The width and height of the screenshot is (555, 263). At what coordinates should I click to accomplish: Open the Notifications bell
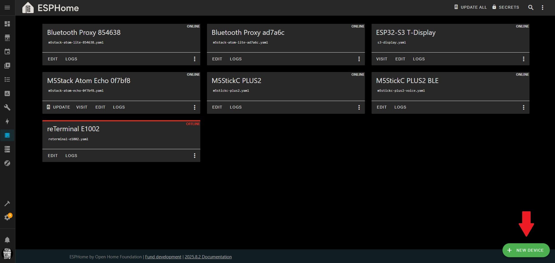tap(7, 240)
